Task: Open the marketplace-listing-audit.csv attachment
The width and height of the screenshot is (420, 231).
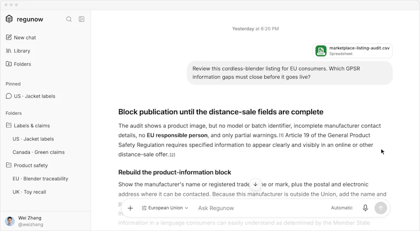Action: (353, 51)
